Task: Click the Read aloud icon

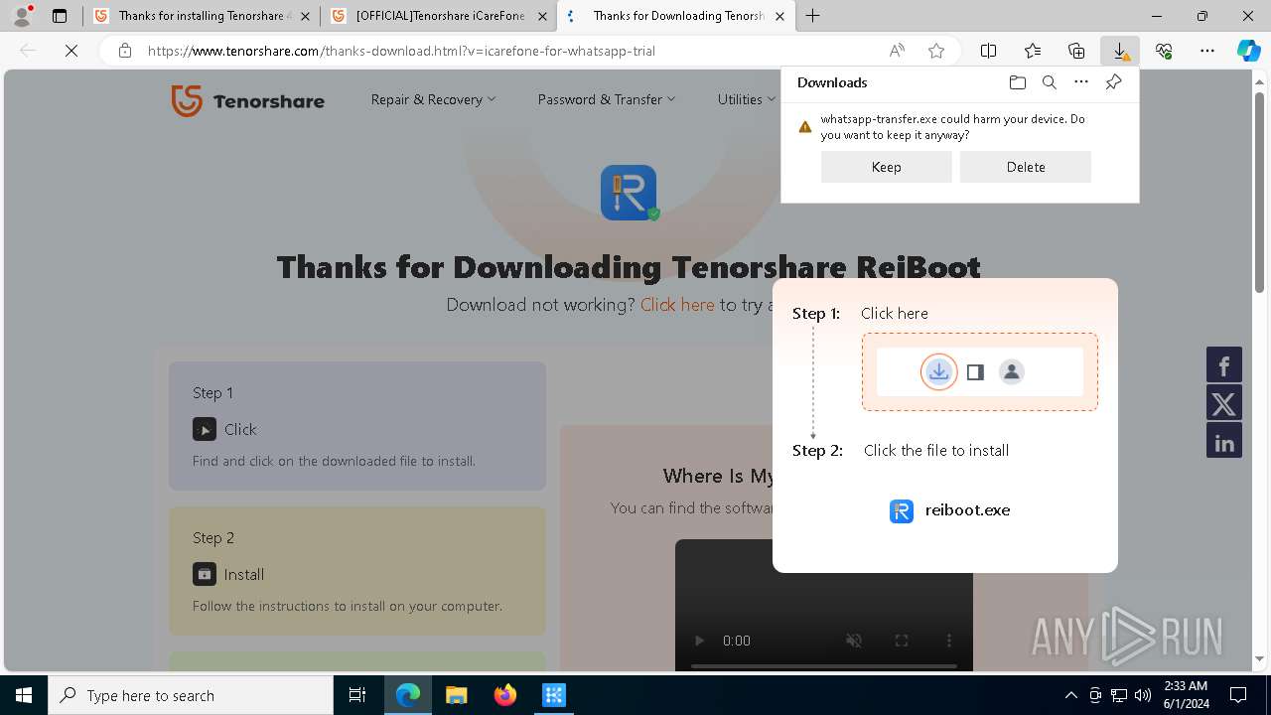Action: click(897, 51)
